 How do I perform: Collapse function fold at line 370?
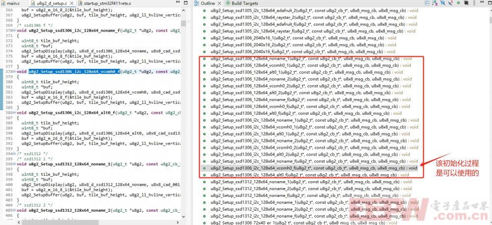(x=14, y=31)
